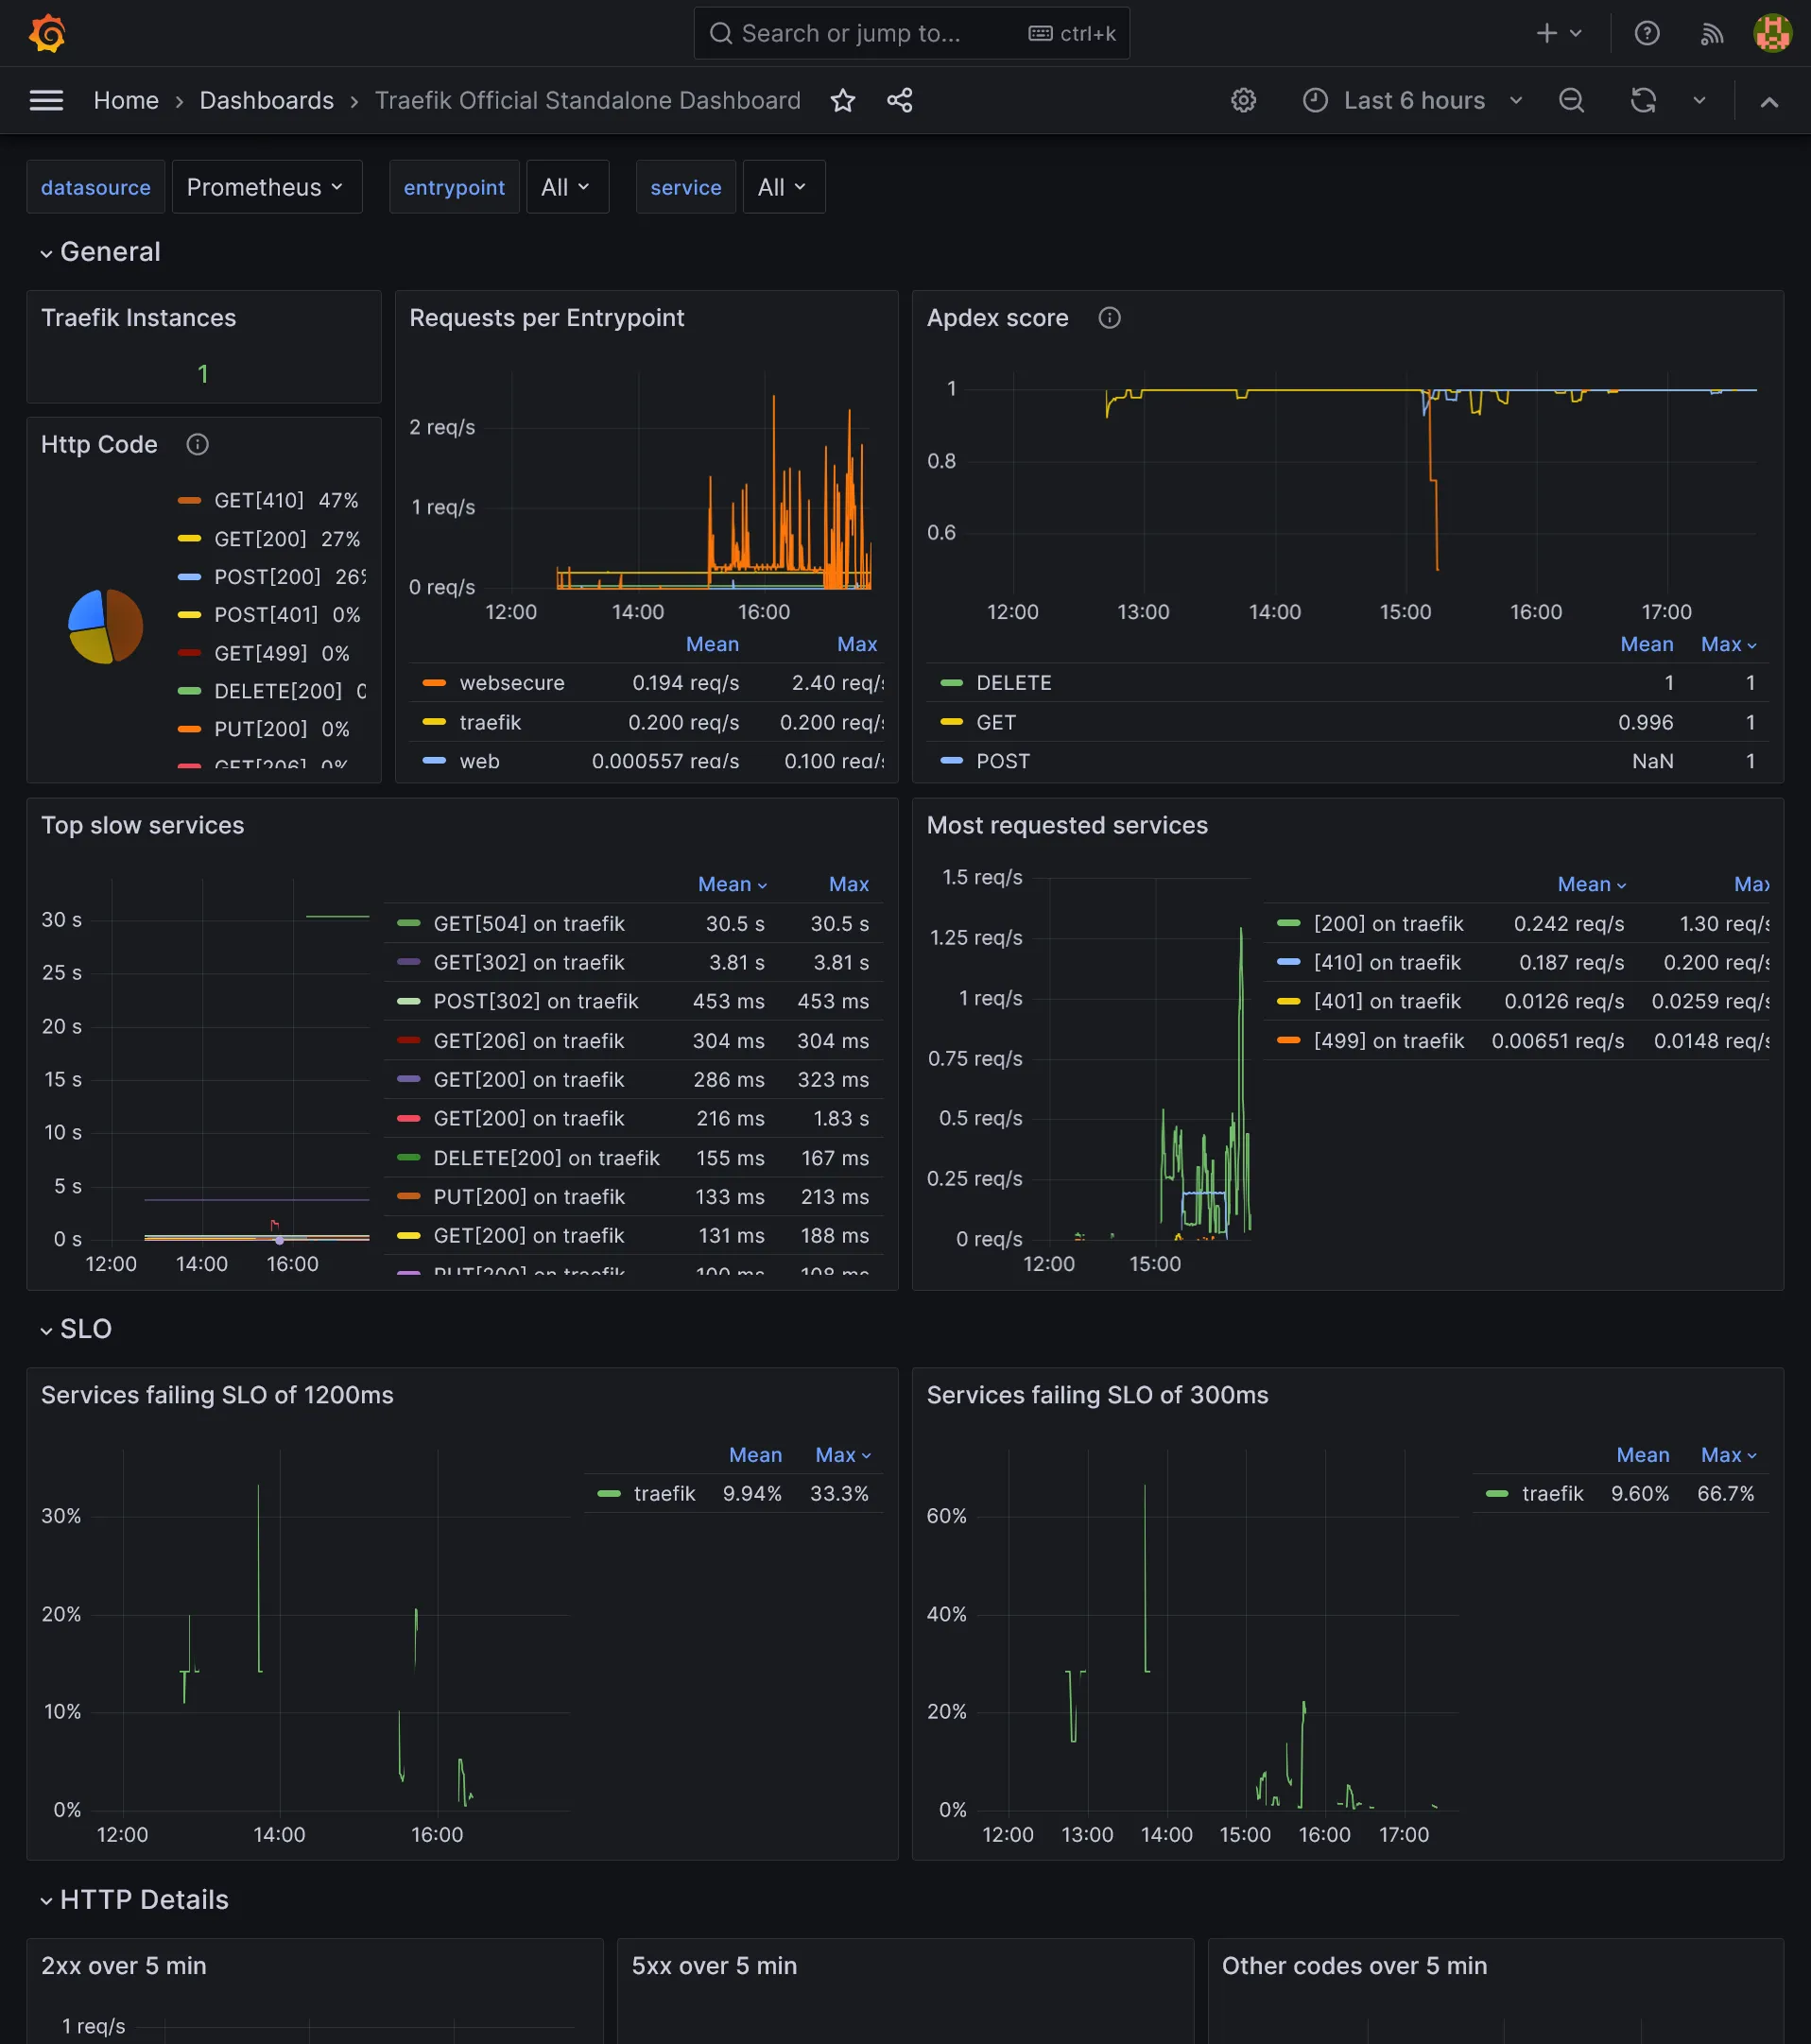
Task: Hide the websecure series in Requests per Entrypoint
Action: 512,682
